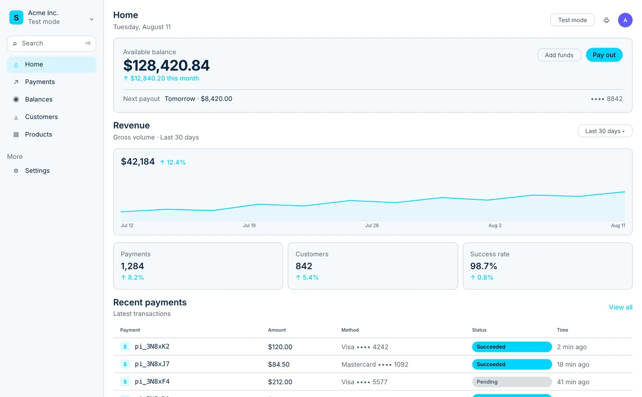Click the Settings gear icon
Viewport: 642px width, 397px height.
(16, 171)
